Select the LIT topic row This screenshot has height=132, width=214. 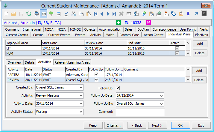pyautogui.click(x=95, y=48)
